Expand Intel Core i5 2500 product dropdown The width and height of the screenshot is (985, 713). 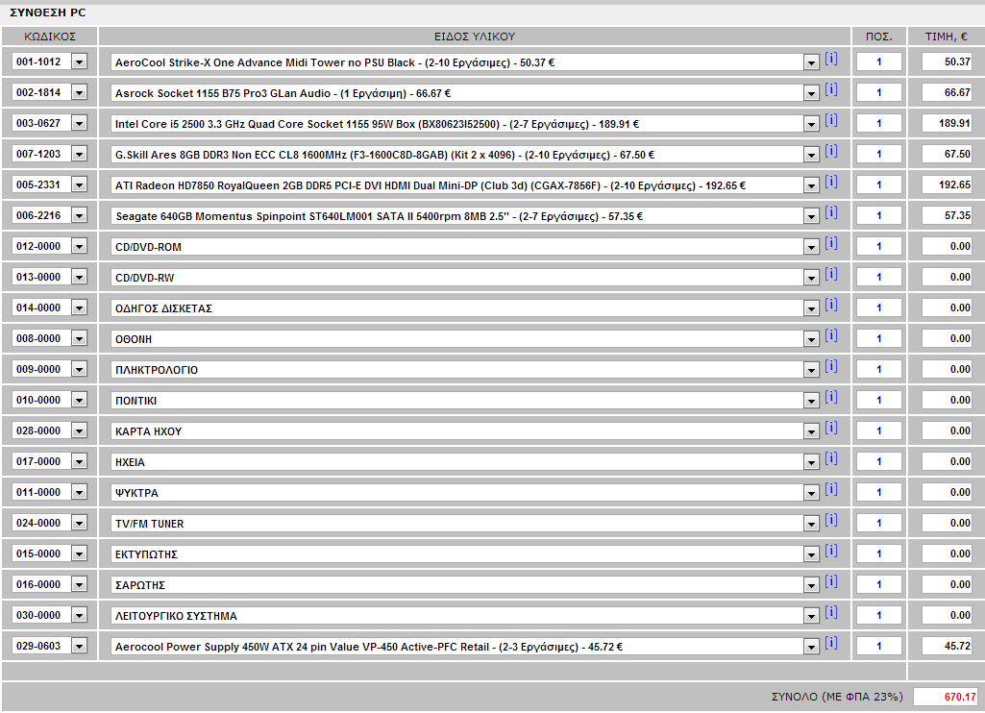click(811, 124)
